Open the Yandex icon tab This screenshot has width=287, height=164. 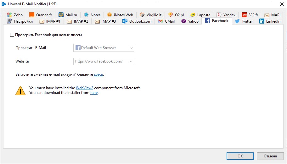coord(219,15)
